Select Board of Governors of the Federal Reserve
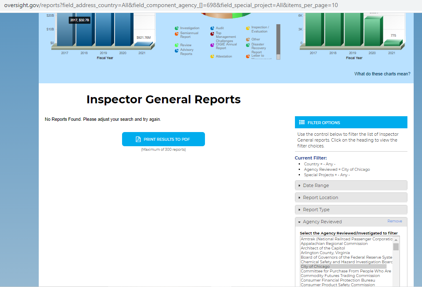Viewport: 422px width, 287px height. [x=346, y=257]
